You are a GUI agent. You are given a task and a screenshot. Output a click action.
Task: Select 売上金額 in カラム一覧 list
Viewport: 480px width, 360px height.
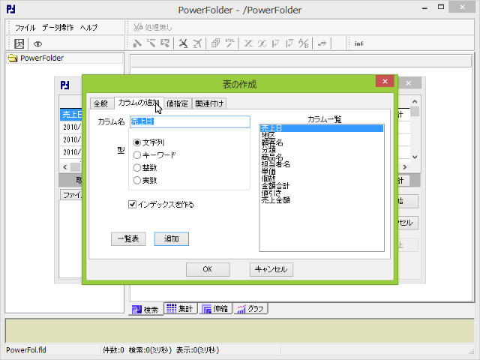[322, 200]
